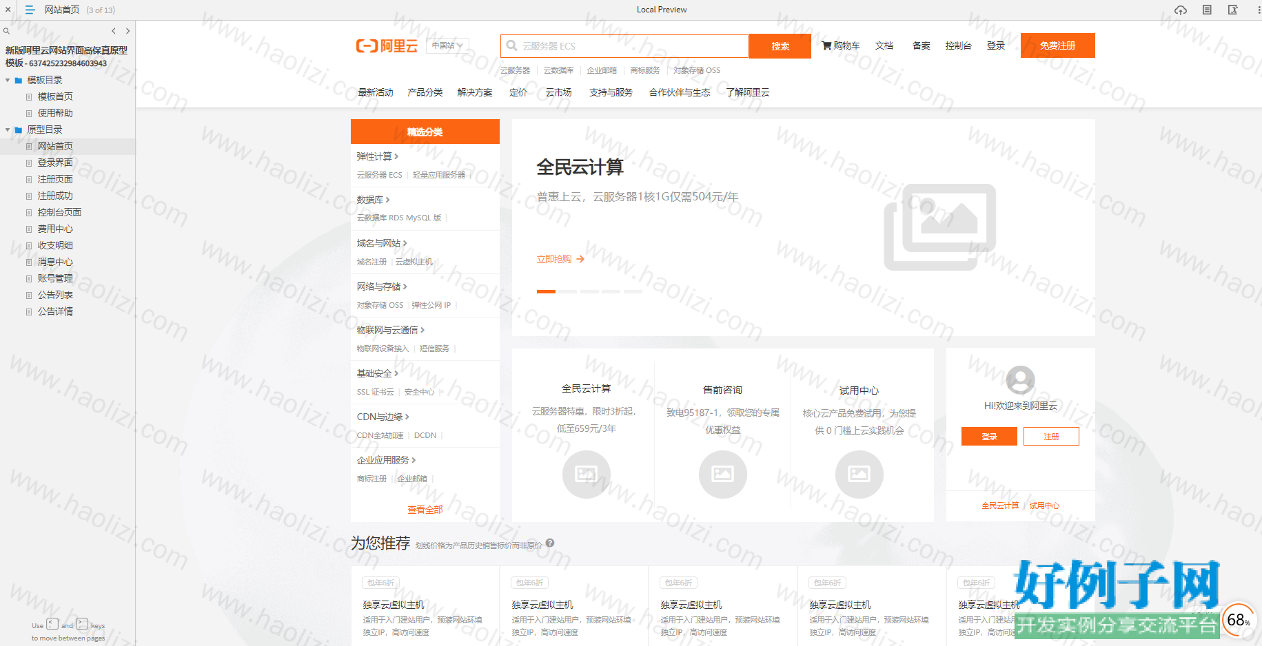
Task: Click the inspect icon beside the notes icon
Action: pos(1233,10)
